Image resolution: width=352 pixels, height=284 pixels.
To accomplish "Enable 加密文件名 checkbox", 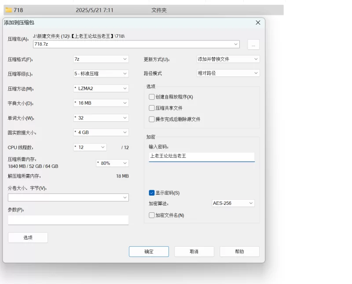I will click(x=152, y=215).
